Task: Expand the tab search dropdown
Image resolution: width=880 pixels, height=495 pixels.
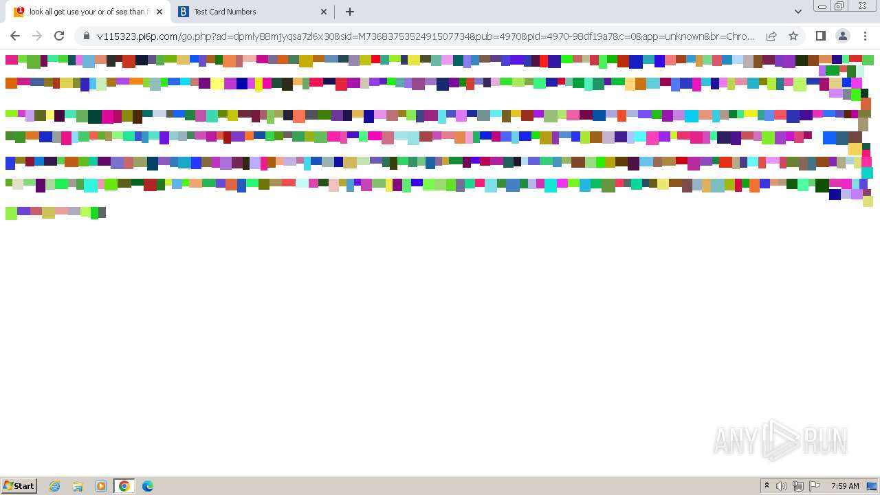Action: point(797,12)
